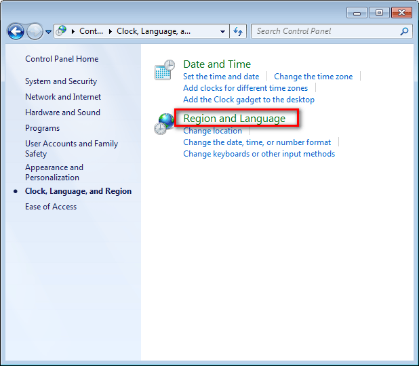Viewport: 419px width, 366px height.
Task: Expand the root breadcrumb arrow before Cont...
Action: tap(73, 32)
